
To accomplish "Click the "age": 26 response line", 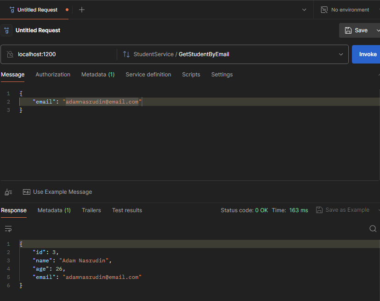I will [49, 269].
